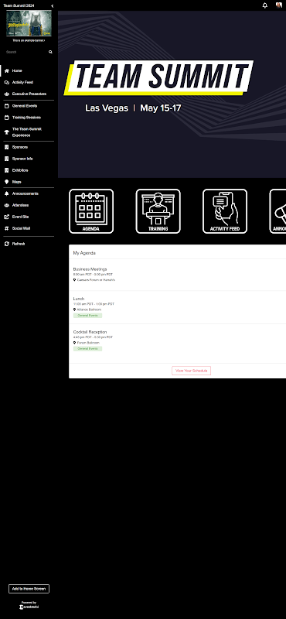Open General Events in sidebar
The width and height of the screenshot is (286, 619).
(27, 106)
